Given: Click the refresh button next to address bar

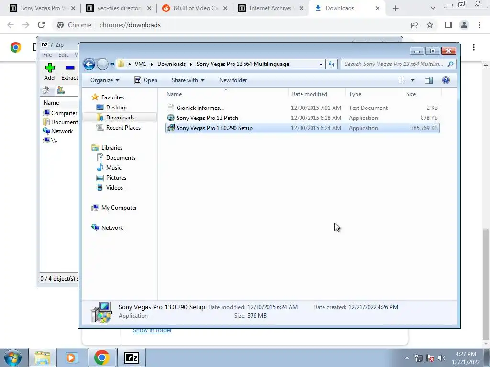Looking at the screenshot, I should (x=332, y=65).
